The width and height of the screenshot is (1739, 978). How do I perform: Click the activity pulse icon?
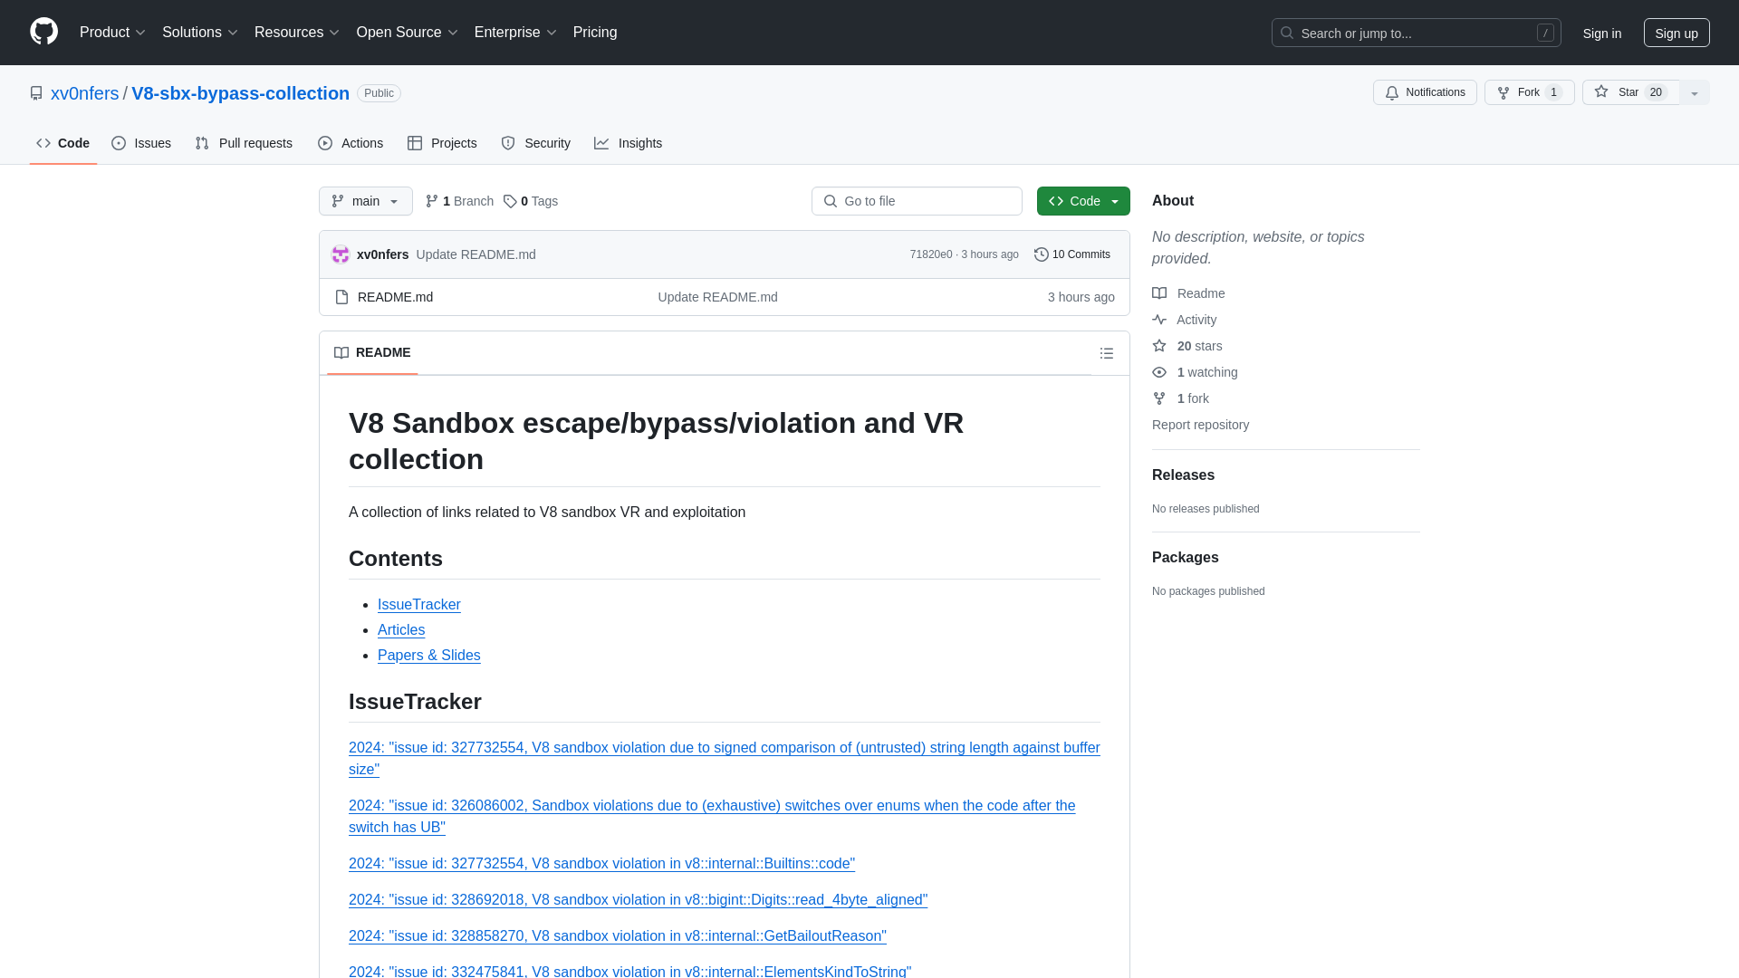coord(1159,320)
